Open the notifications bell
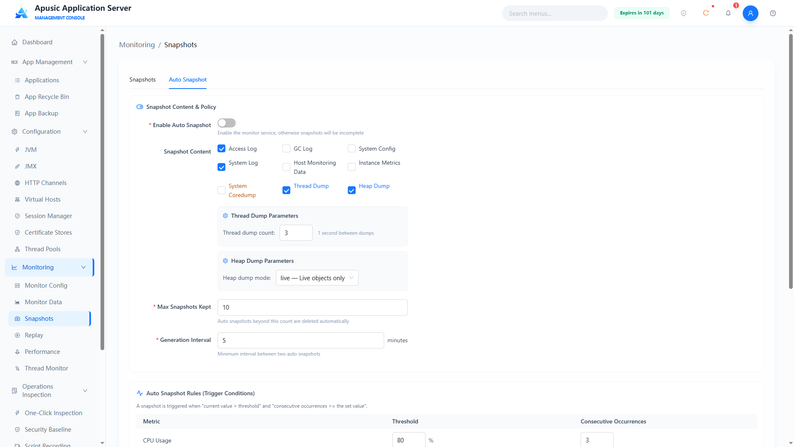The image size is (794, 447). [728, 13]
